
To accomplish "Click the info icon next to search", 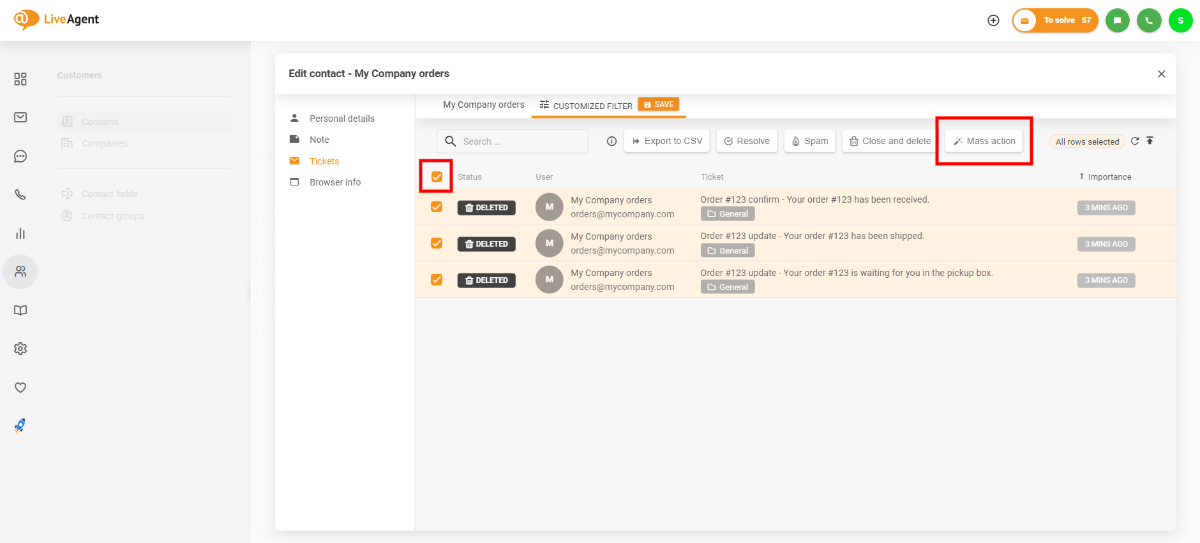I will [611, 141].
